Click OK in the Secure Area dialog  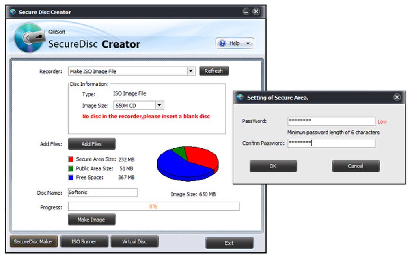[273, 166]
